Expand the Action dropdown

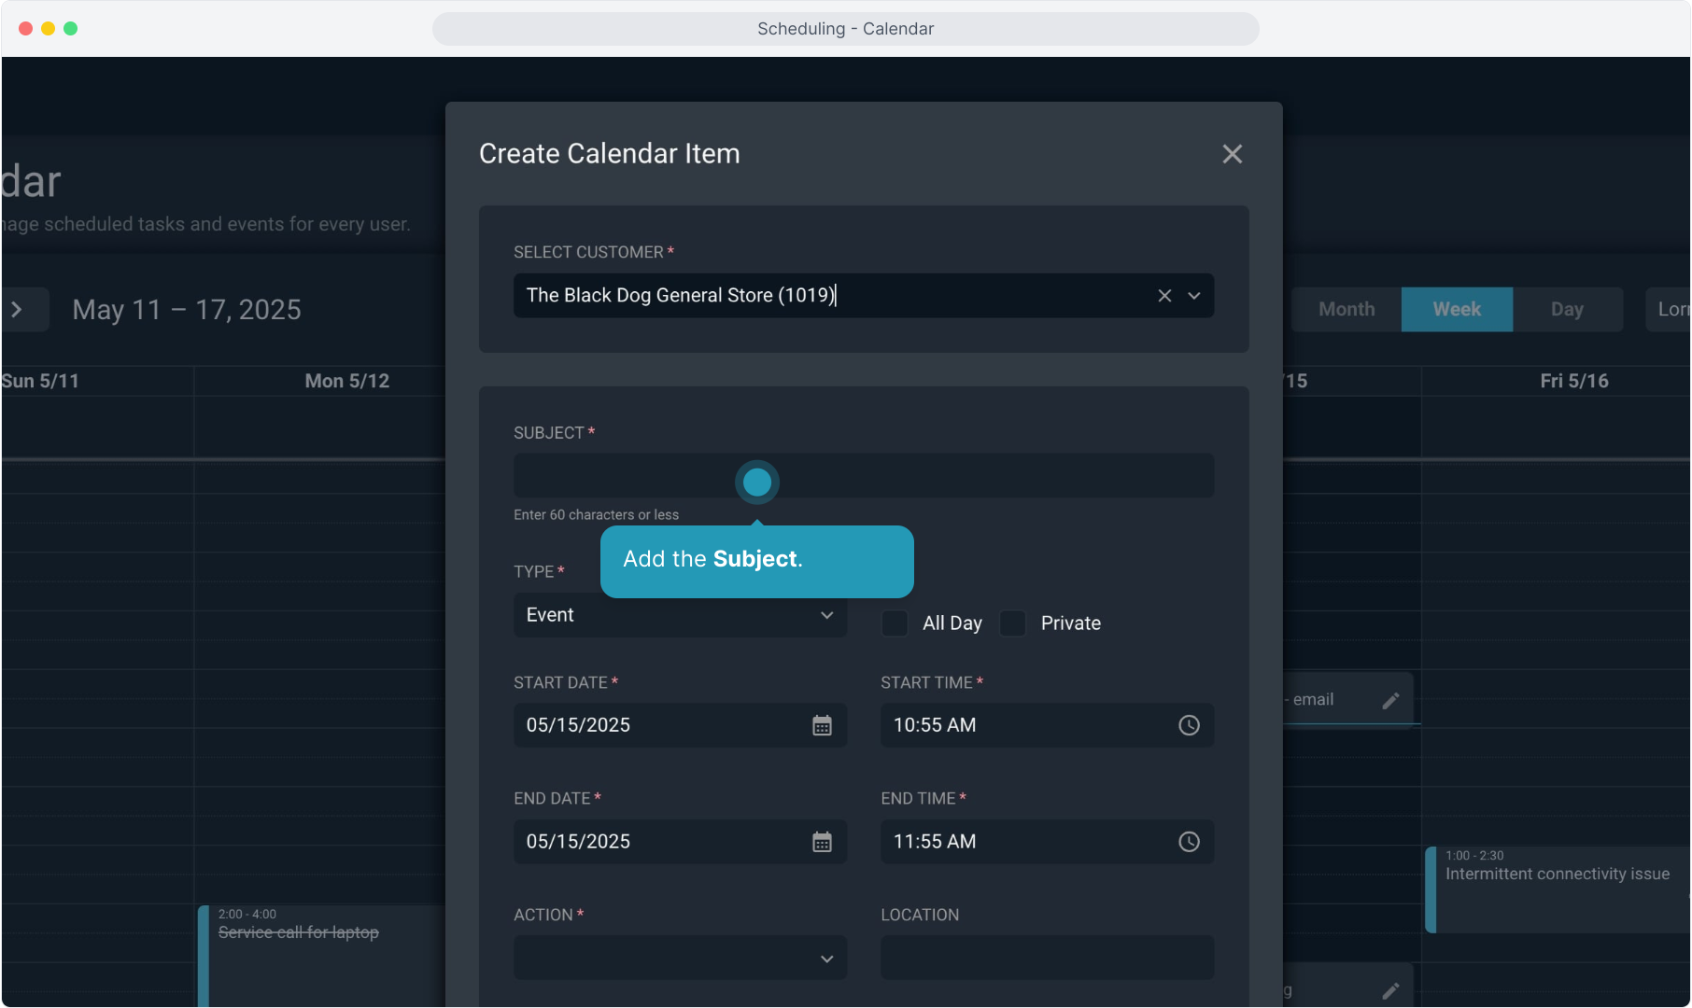pyautogui.click(x=680, y=959)
